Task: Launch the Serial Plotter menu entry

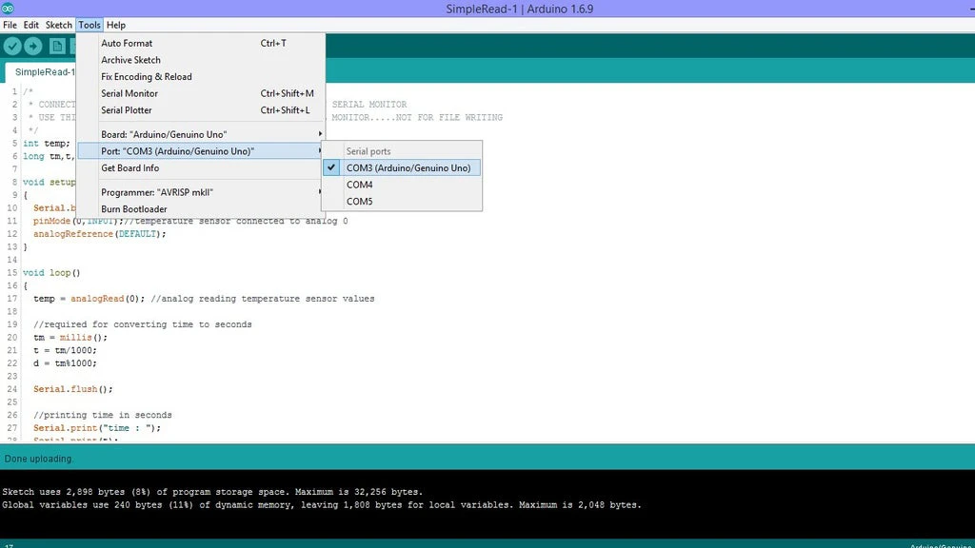Action: [x=127, y=110]
